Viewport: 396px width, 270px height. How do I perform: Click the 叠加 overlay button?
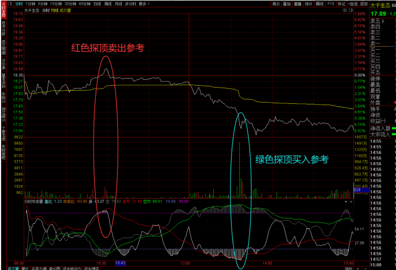point(287,4)
